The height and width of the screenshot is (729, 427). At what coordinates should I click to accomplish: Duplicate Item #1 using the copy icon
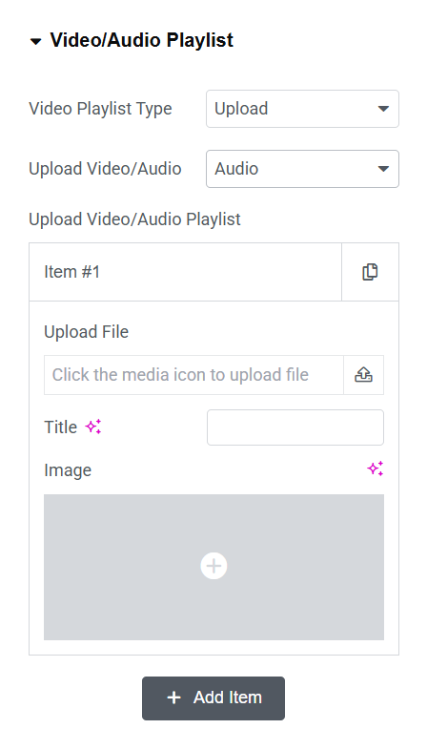tap(370, 272)
